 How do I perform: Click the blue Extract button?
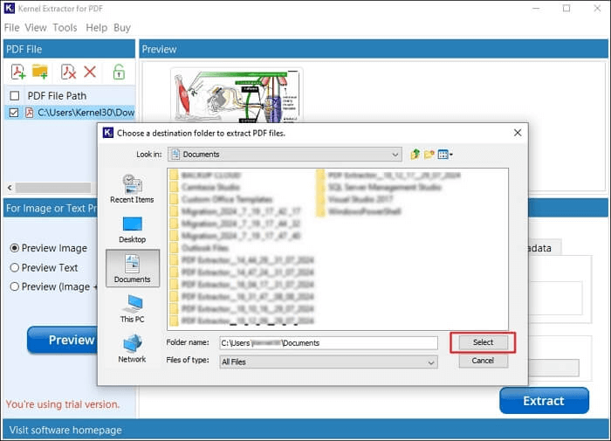click(x=544, y=401)
